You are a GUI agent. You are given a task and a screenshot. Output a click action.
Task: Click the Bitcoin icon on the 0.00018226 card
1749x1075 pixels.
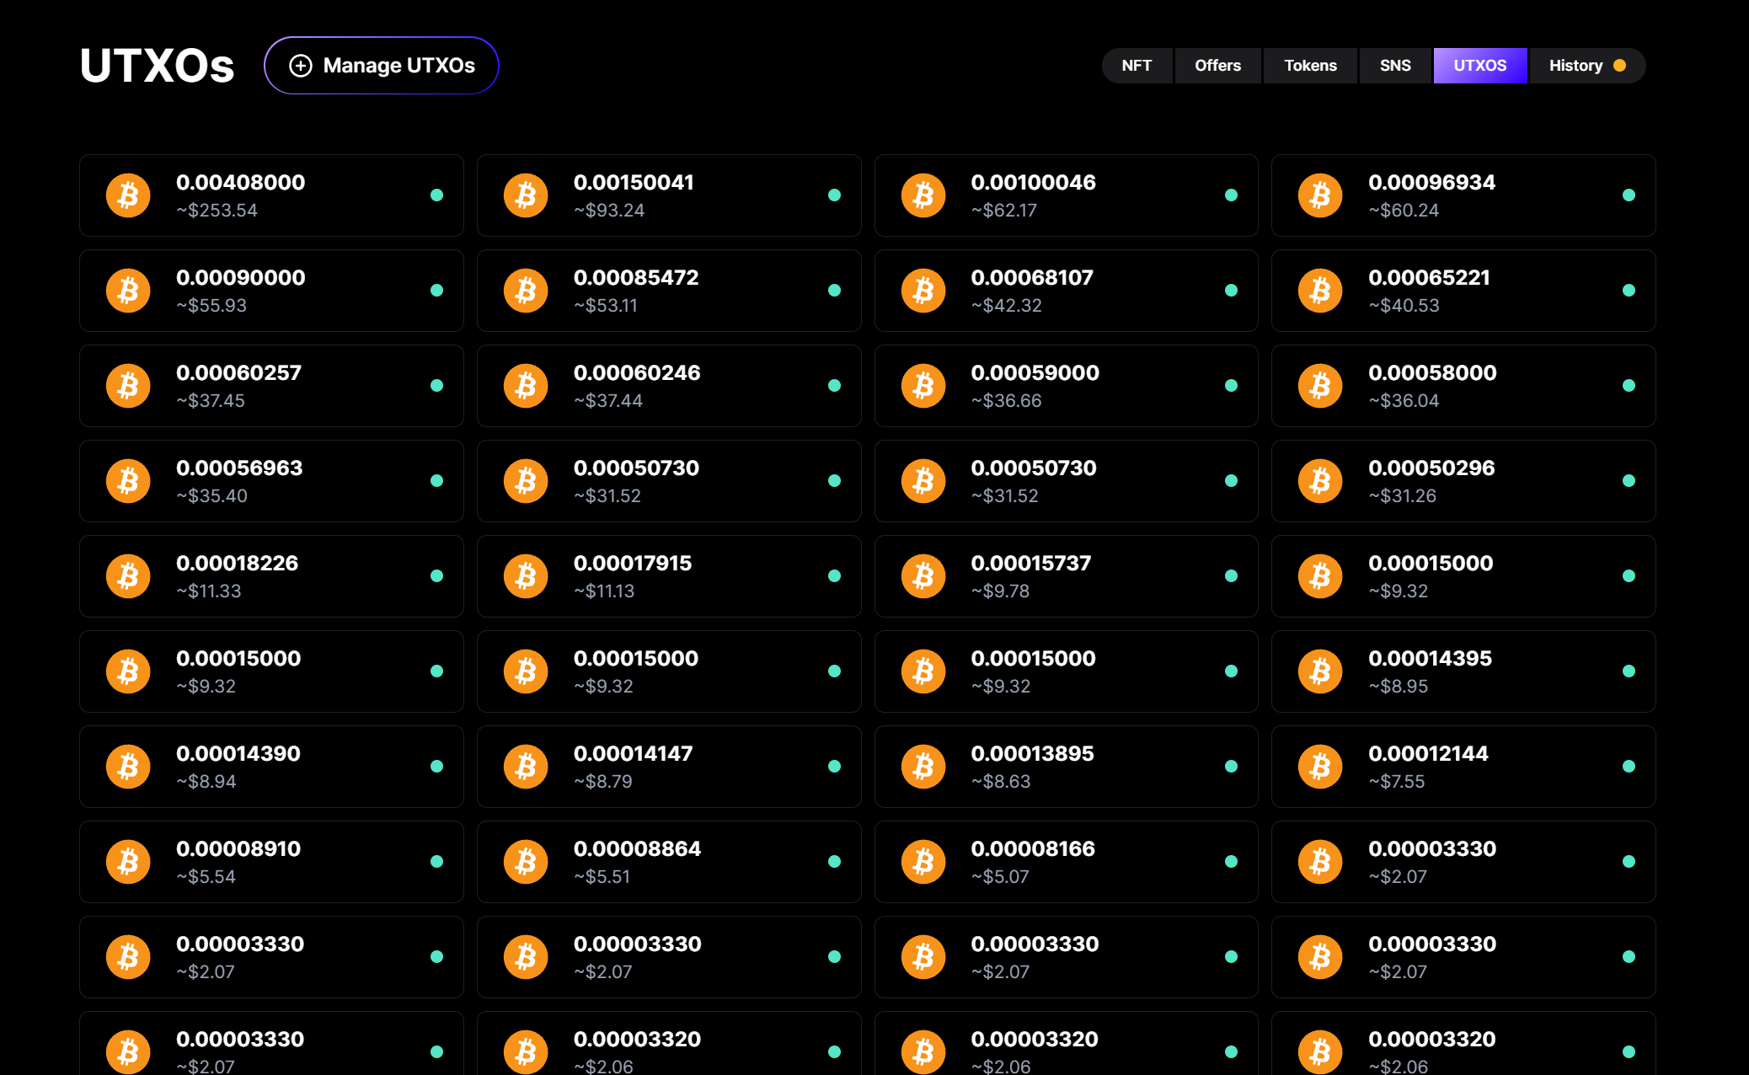click(x=128, y=576)
